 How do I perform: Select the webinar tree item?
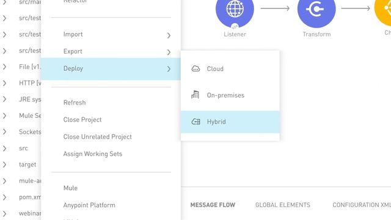[x=30, y=213]
